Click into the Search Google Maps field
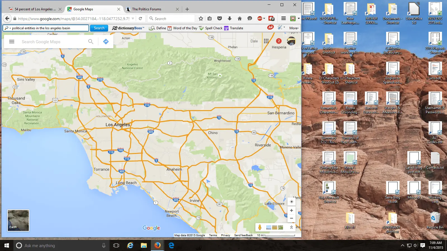This screenshot has width=447, height=251. click(x=53, y=42)
